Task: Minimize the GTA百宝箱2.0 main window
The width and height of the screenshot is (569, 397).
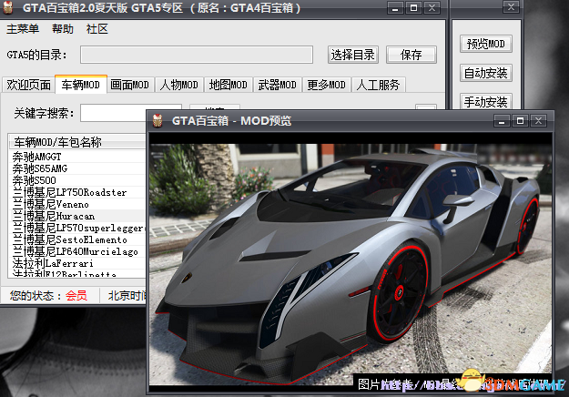Action: pyautogui.click(x=395, y=7)
